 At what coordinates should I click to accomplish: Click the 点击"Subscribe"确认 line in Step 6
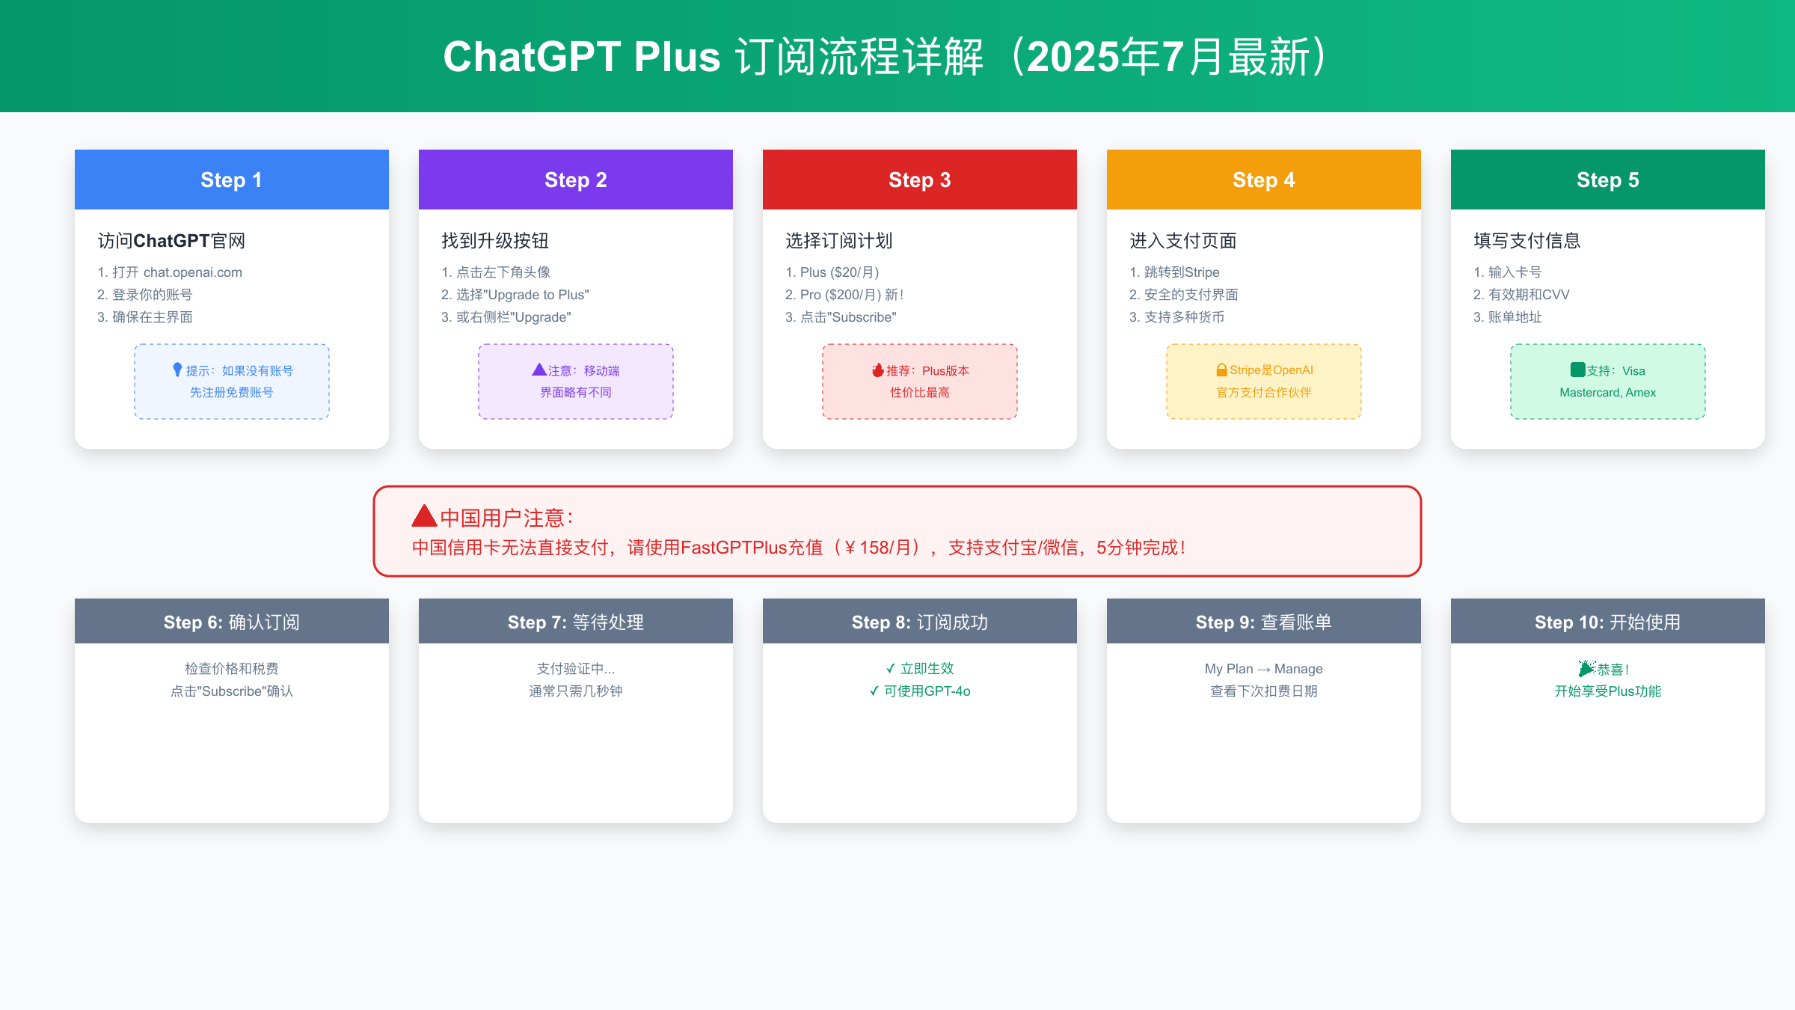pyautogui.click(x=232, y=691)
